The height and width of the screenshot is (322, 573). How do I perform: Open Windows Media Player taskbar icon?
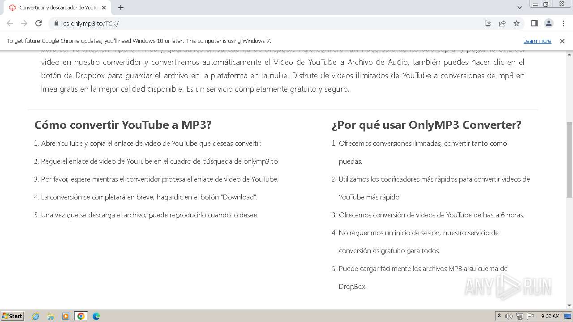pyautogui.click(x=66, y=316)
